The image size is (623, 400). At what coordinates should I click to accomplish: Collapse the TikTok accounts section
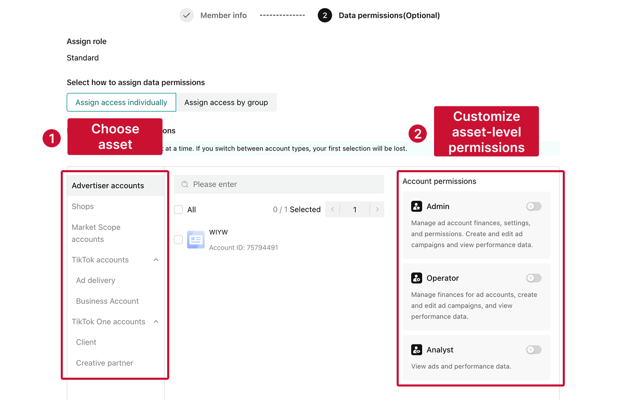tap(156, 260)
